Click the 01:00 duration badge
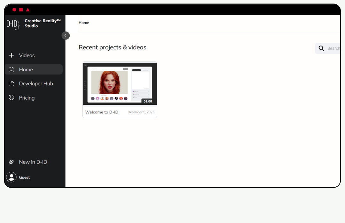This screenshot has height=223, width=345. pyautogui.click(x=148, y=101)
